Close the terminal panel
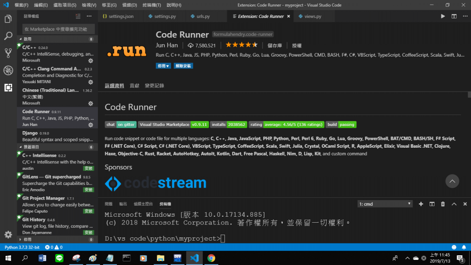 (x=465, y=204)
